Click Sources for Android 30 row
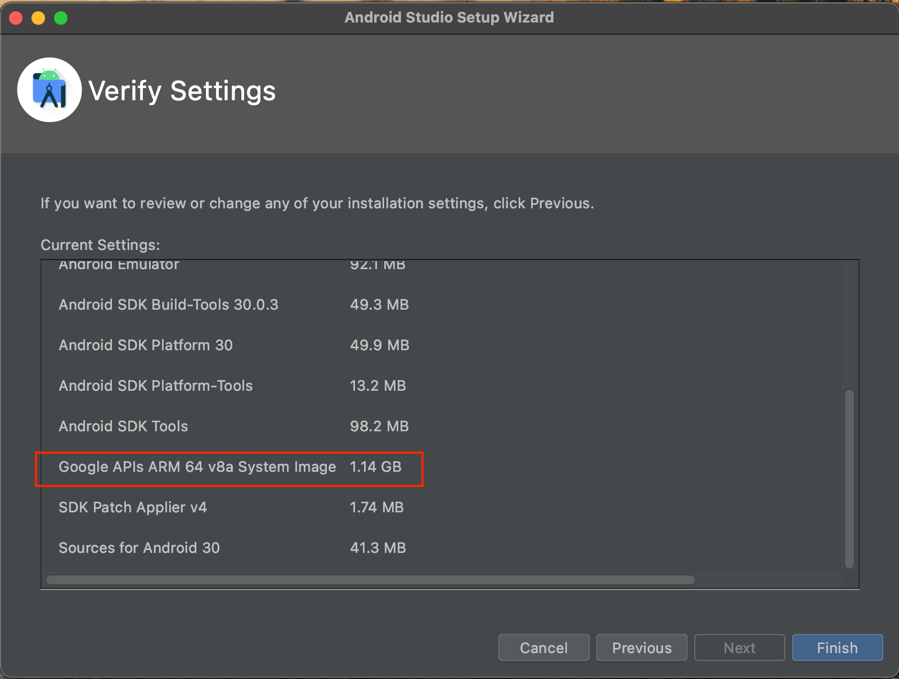 point(233,548)
